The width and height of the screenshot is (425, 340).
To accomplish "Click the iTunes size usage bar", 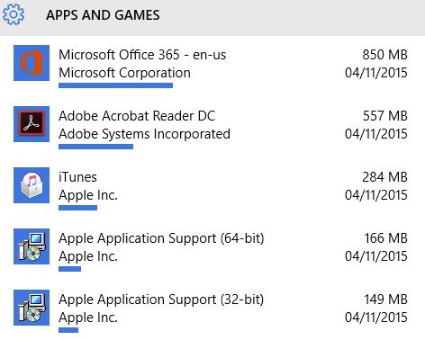I will [77, 208].
